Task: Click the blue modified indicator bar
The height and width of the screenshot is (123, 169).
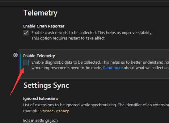Action: click(x=21, y=62)
